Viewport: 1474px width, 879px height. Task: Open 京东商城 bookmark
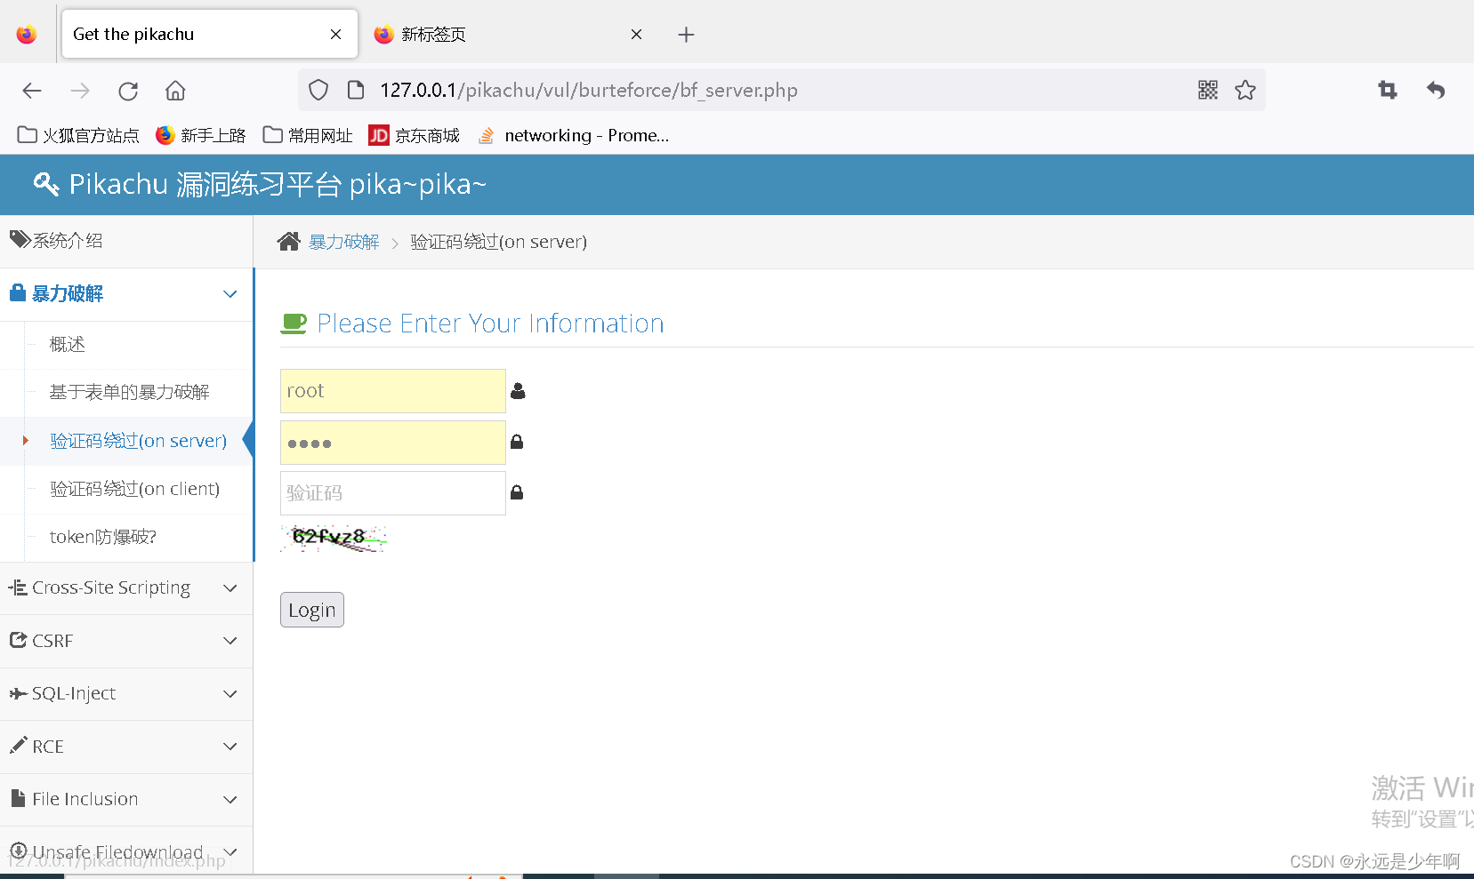[x=415, y=135]
